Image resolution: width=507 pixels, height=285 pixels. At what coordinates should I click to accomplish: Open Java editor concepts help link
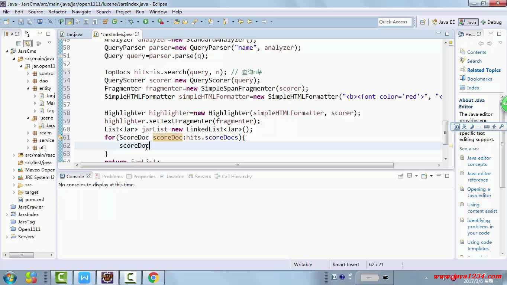479,161
